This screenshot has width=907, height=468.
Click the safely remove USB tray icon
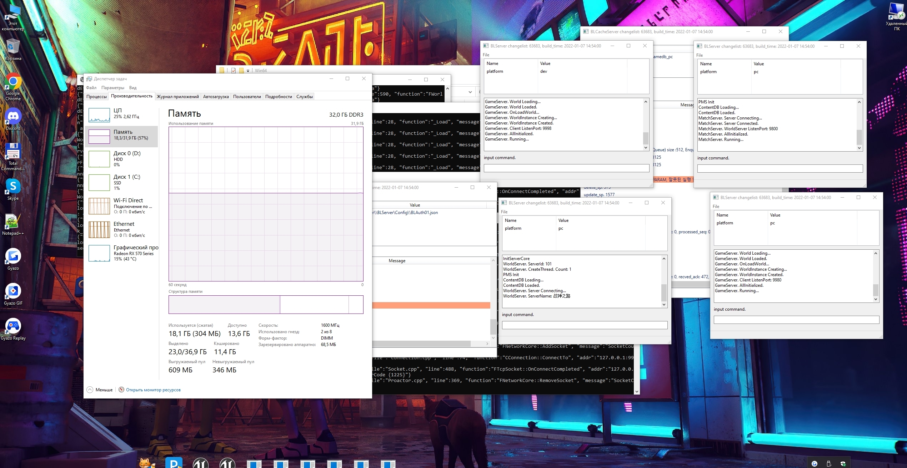pos(829,464)
